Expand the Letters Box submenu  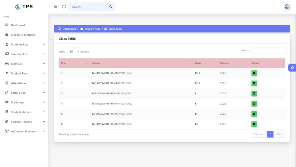click(44, 93)
